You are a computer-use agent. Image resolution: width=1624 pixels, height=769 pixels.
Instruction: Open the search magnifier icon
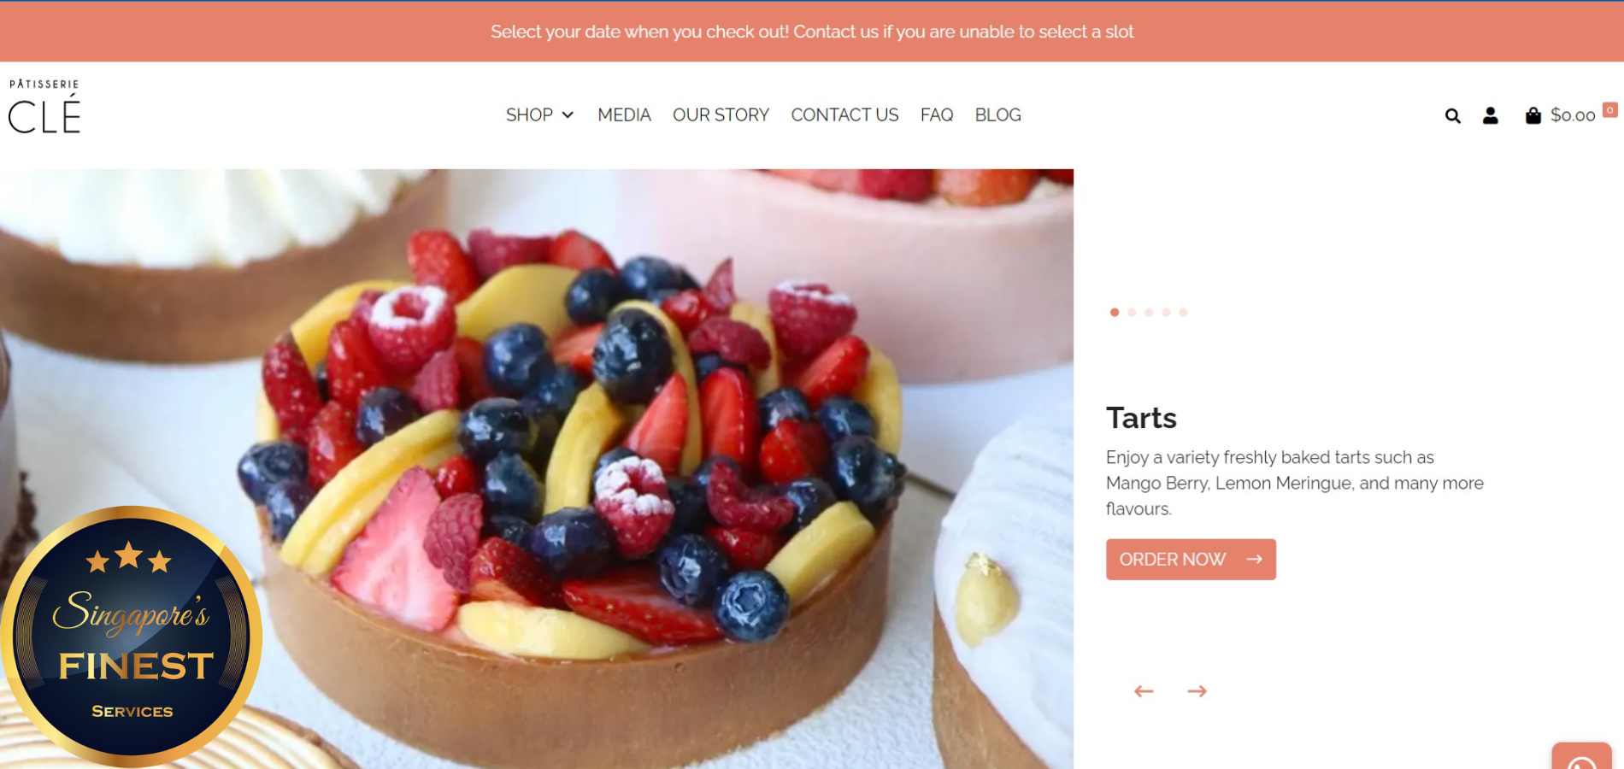(x=1452, y=115)
